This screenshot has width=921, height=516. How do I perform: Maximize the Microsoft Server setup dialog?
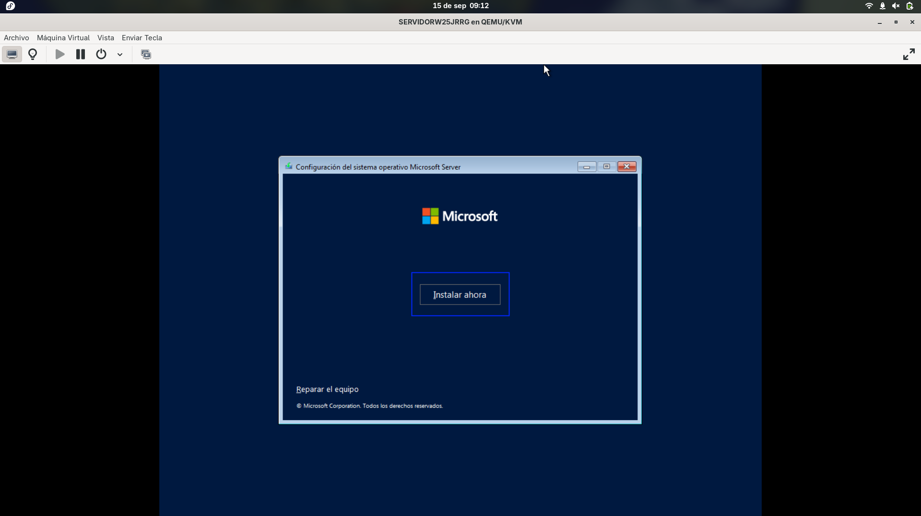point(606,166)
